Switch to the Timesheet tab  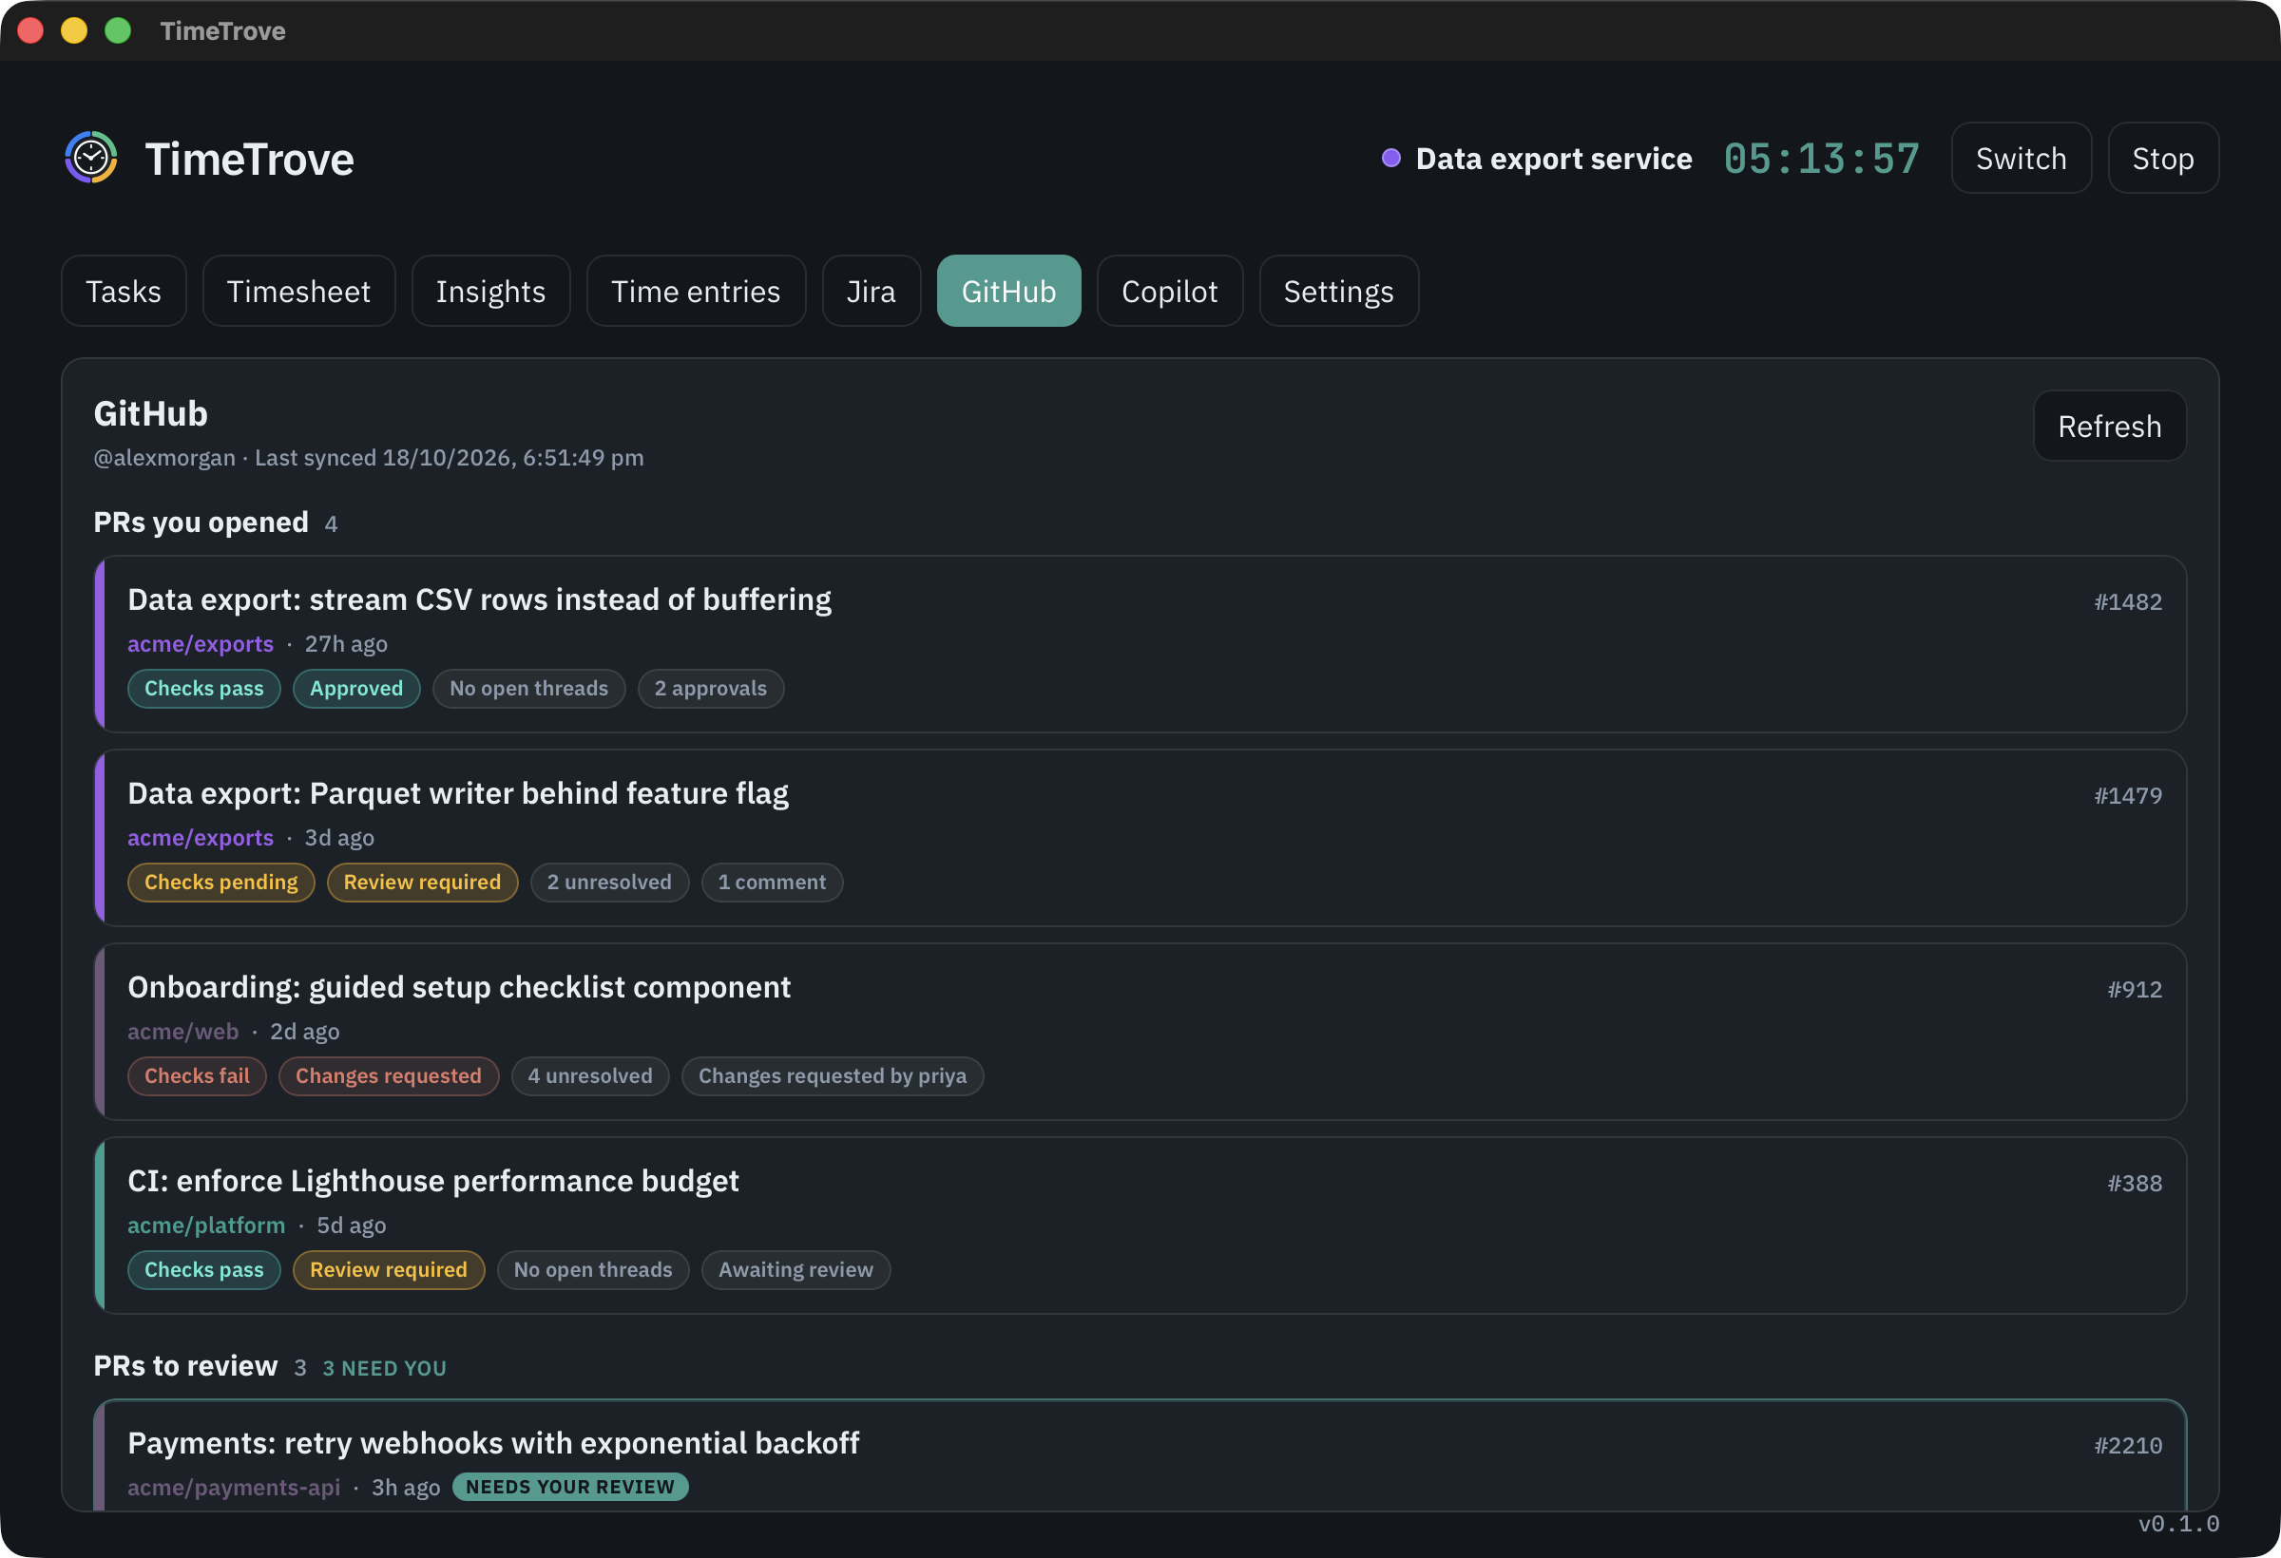click(x=298, y=292)
